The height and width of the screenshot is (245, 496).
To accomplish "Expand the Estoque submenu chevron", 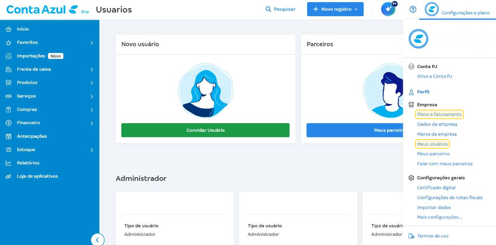I will pyautogui.click(x=92, y=150).
